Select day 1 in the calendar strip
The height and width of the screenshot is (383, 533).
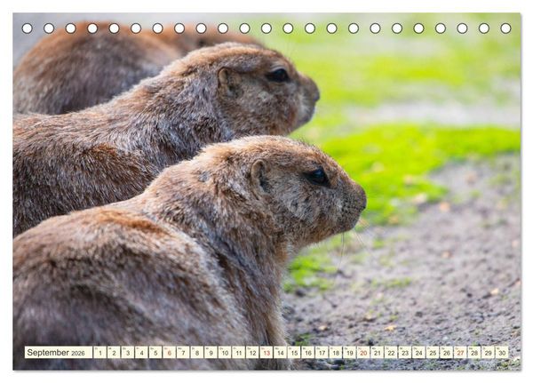[x=99, y=353]
